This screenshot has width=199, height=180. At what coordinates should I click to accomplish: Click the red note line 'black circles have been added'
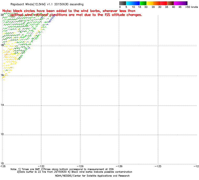click(x=69, y=11)
